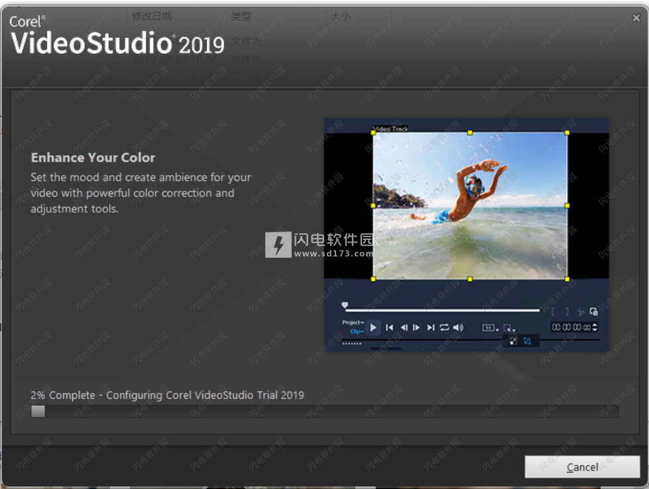This screenshot has width=649, height=489.
Task: Toggle the Repeat loop icon
Action: [444, 327]
